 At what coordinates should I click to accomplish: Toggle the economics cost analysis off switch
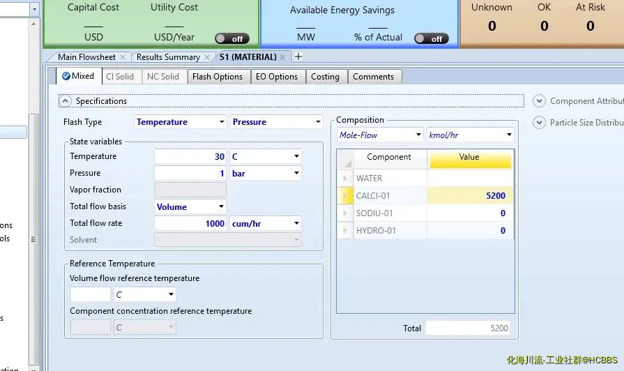click(232, 38)
